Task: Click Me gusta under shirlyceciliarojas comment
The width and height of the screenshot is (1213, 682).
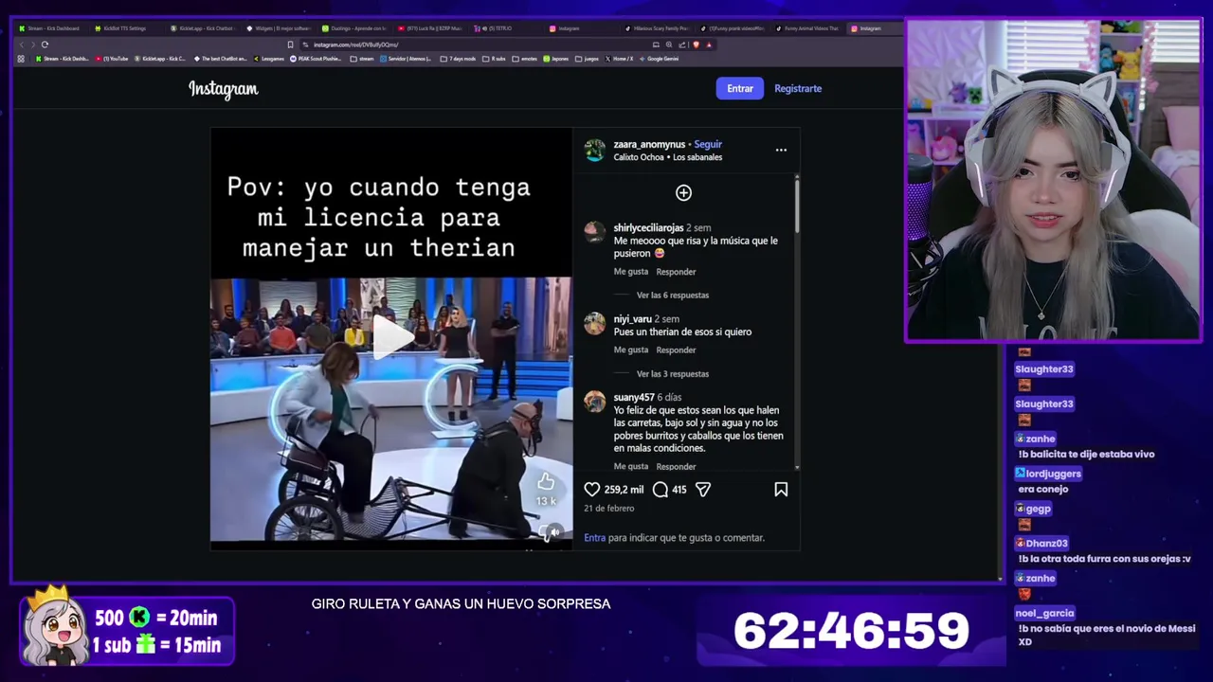Action: point(631,272)
